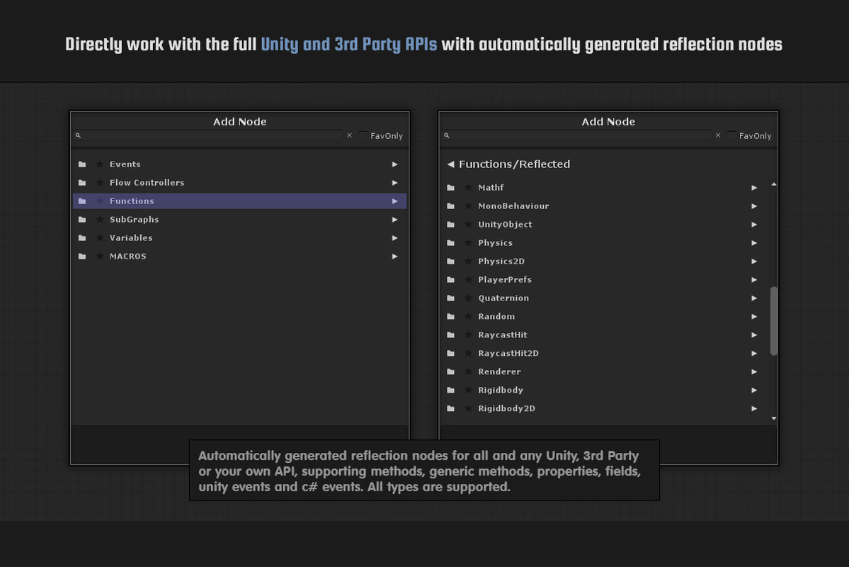The width and height of the screenshot is (849, 567).
Task: Expand RaycastHit arrow
Action: pyautogui.click(x=754, y=335)
